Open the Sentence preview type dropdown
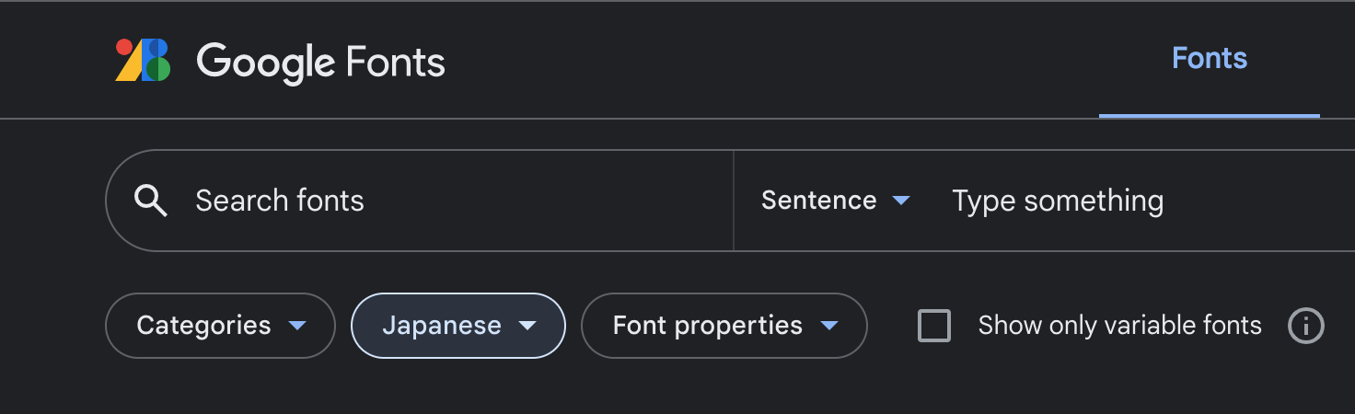Viewport: 1355px width, 414px height. coord(834,201)
